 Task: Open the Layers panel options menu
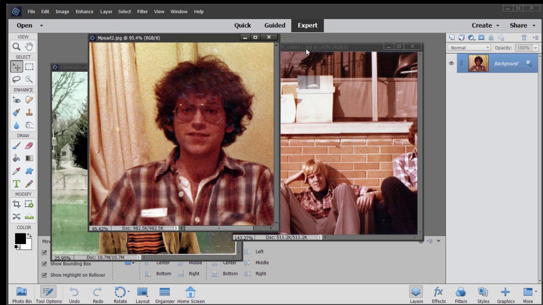535,38
